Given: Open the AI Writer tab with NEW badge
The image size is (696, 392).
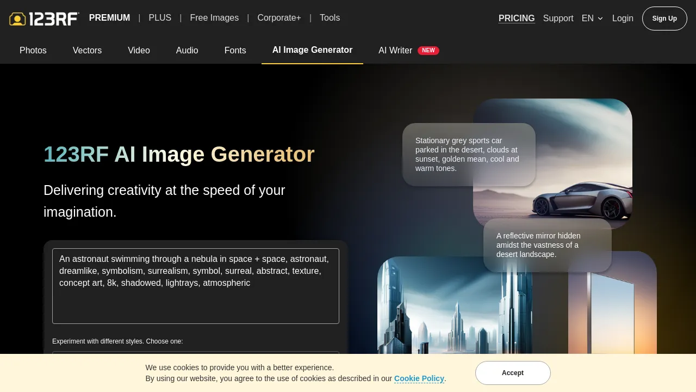Looking at the screenshot, I should tap(395, 50).
